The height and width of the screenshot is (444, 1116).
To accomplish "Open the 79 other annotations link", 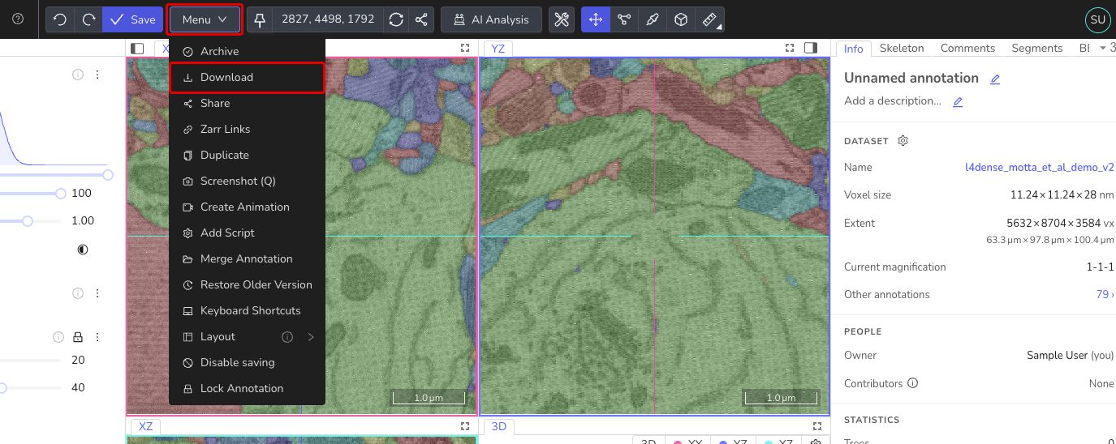I will click(1105, 294).
